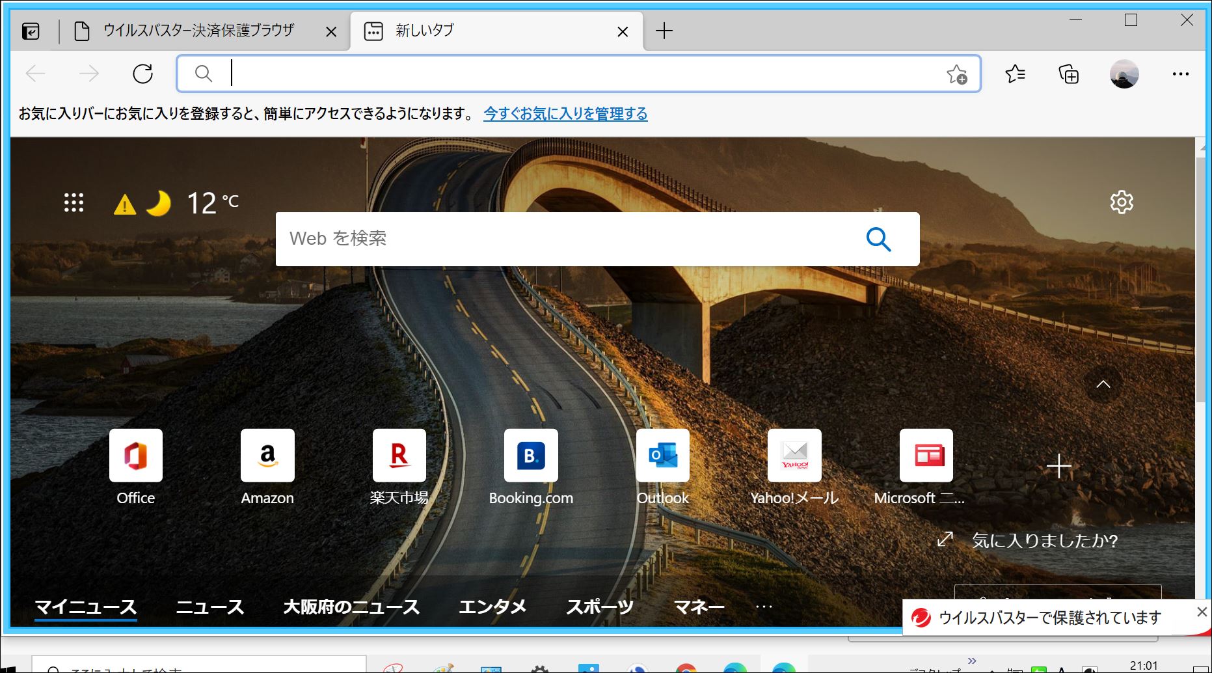1212x673 pixels.
Task: Open 楽天市場 quick link tile
Action: 399,468
